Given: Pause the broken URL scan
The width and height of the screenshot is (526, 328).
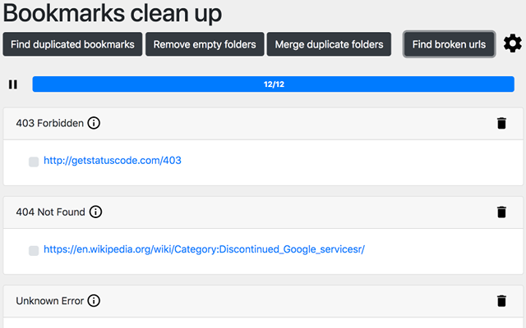Looking at the screenshot, I should [x=13, y=84].
